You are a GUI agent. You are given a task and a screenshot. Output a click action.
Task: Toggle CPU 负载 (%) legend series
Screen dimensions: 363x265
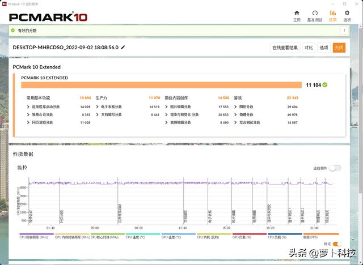pos(285,236)
